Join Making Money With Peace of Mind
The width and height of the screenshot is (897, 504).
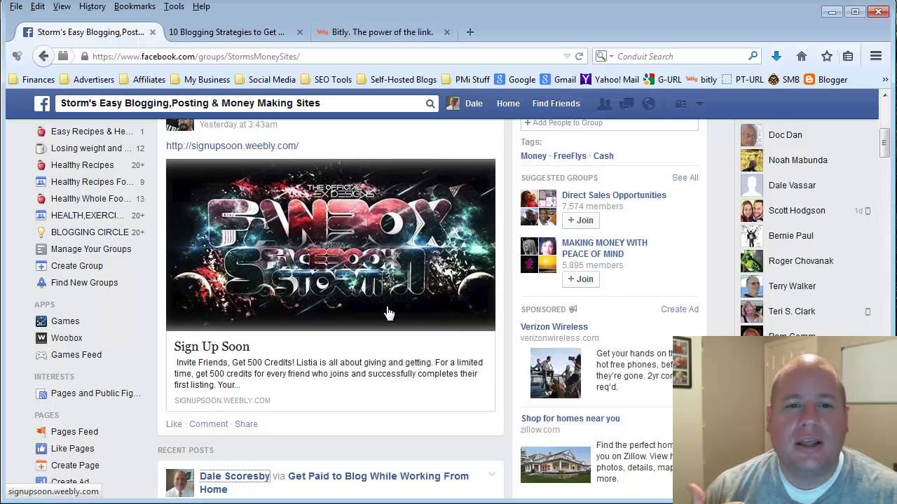(x=580, y=279)
